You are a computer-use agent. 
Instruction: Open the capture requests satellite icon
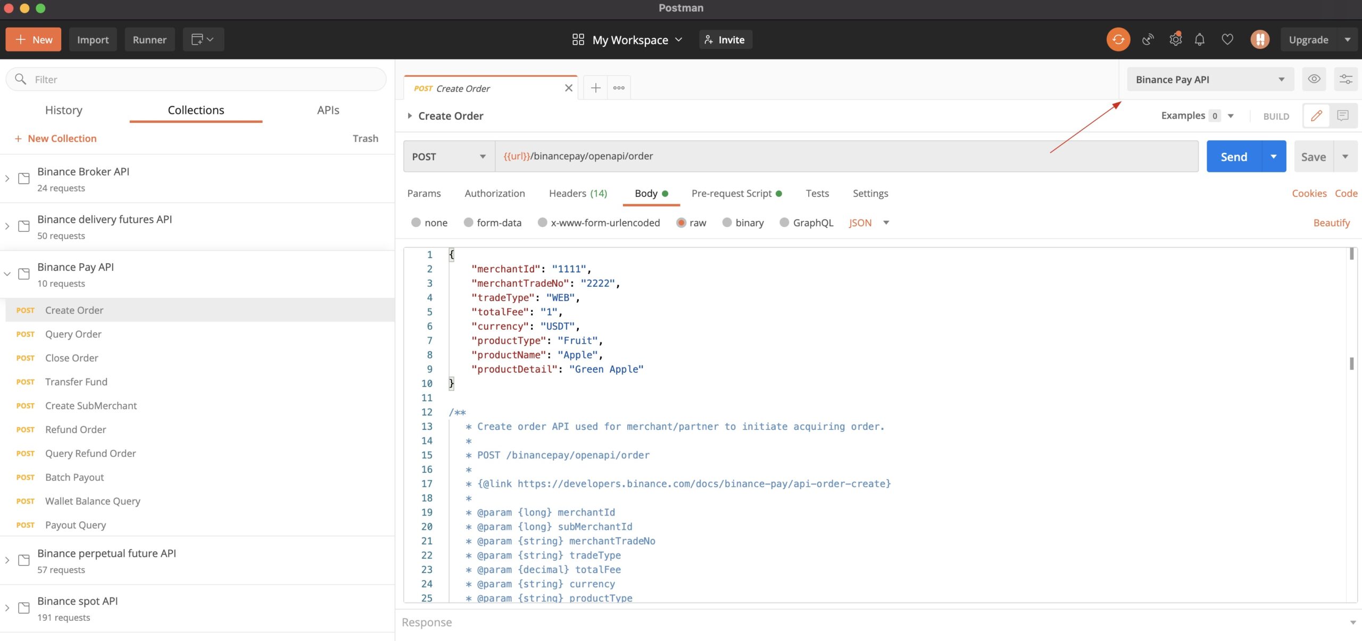[x=1148, y=39]
